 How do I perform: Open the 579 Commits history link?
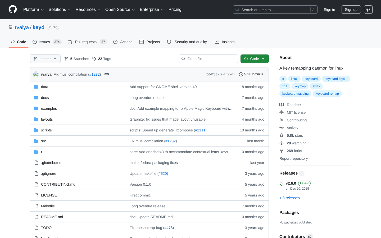(251, 74)
